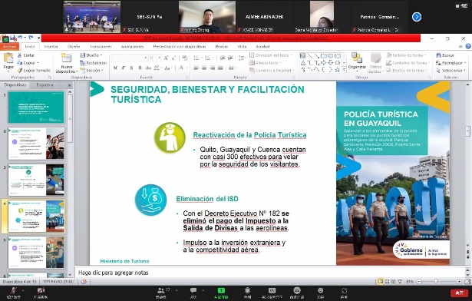Switch to the Insertar ribbon tab
Screen dimensions: 472x301
pyautogui.click(x=51, y=46)
